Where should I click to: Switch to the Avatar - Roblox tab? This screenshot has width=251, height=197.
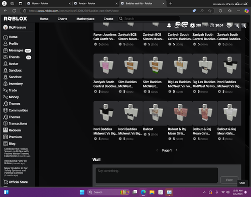pyautogui.click(x=95, y=4)
